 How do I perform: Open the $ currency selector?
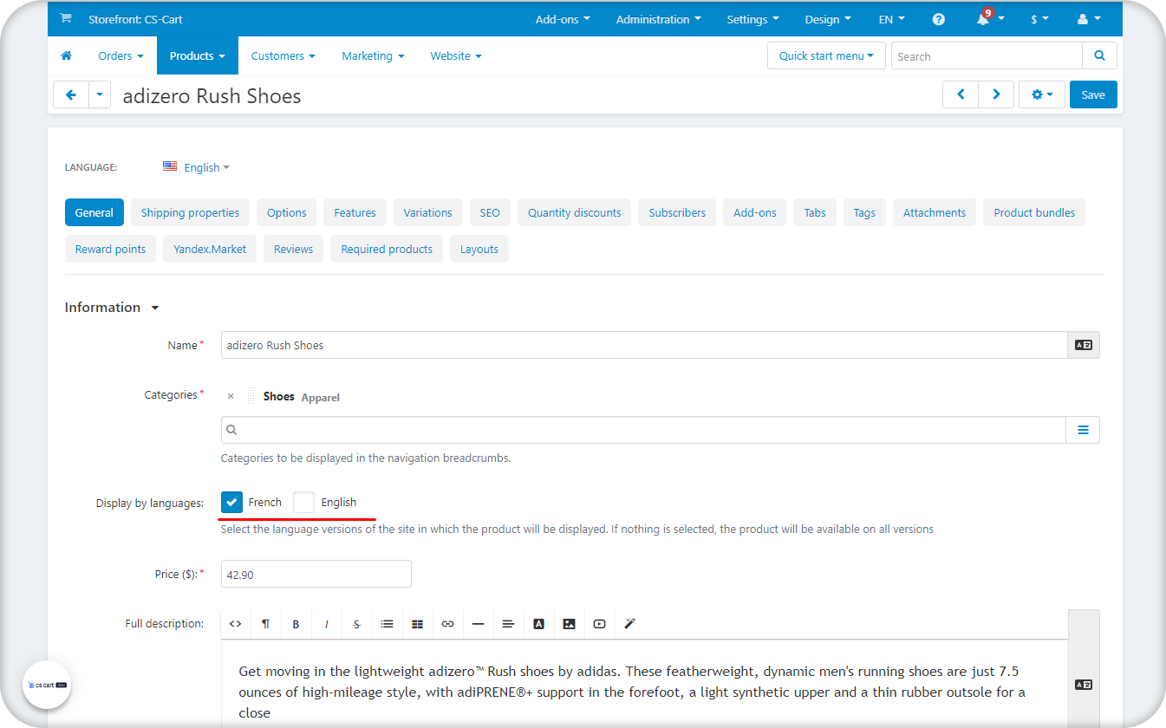(x=1039, y=19)
